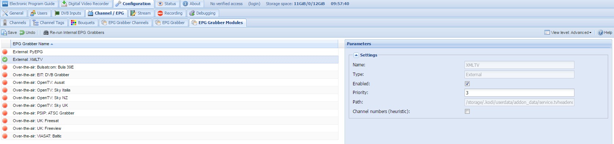614x144 pixels.
Task: Open the Help button
Action: point(605,32)
